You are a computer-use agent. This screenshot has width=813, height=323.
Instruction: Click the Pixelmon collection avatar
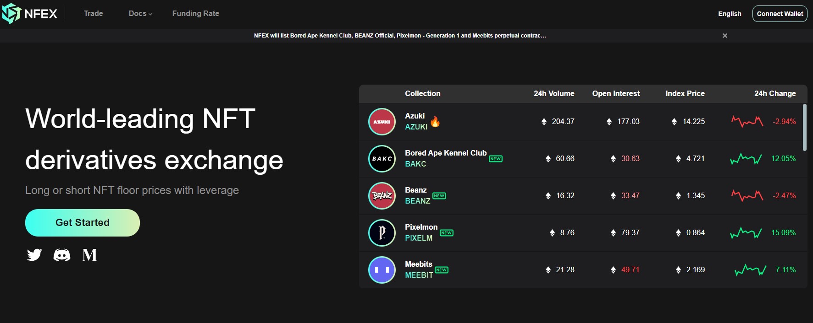click(382, 233)
